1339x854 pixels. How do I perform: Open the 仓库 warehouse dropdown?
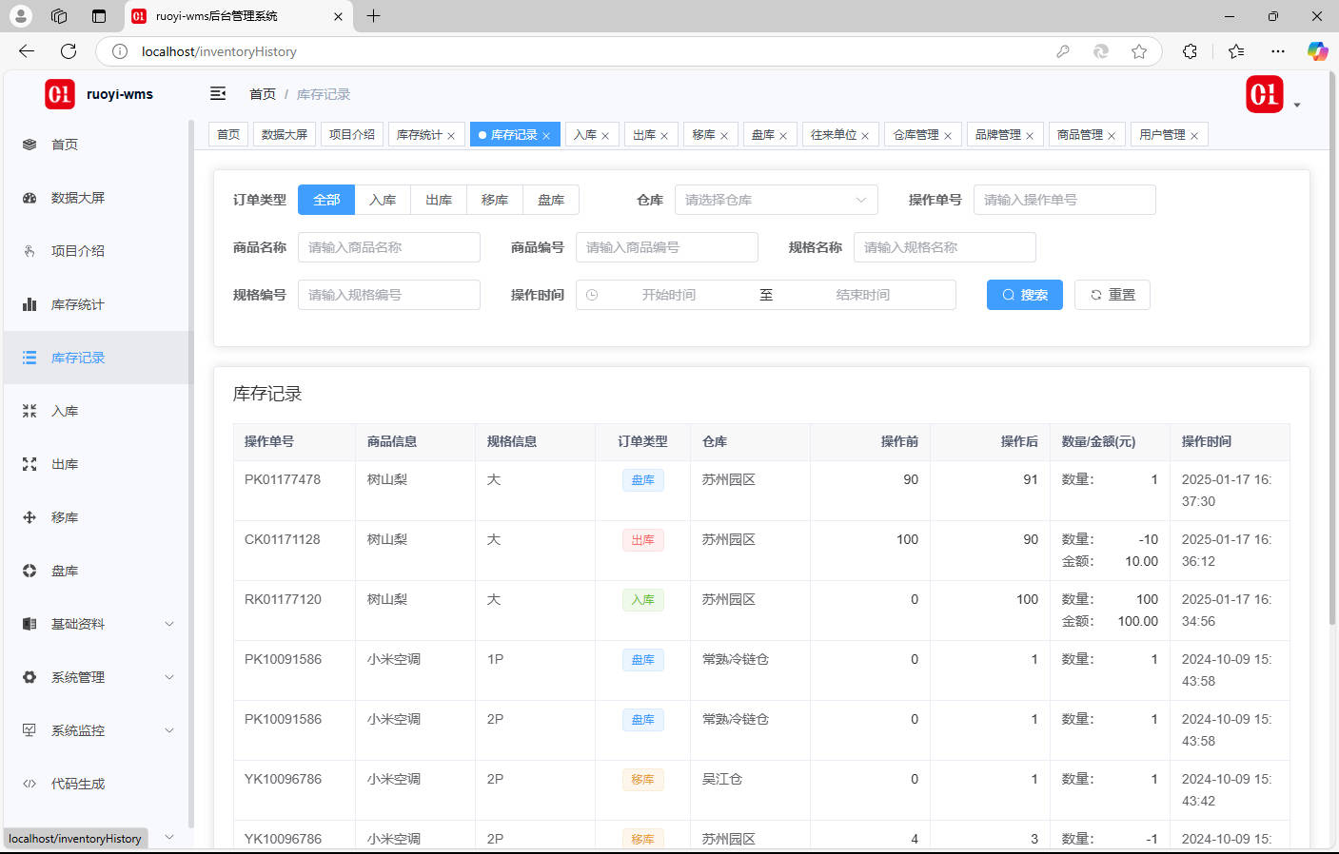776,200
